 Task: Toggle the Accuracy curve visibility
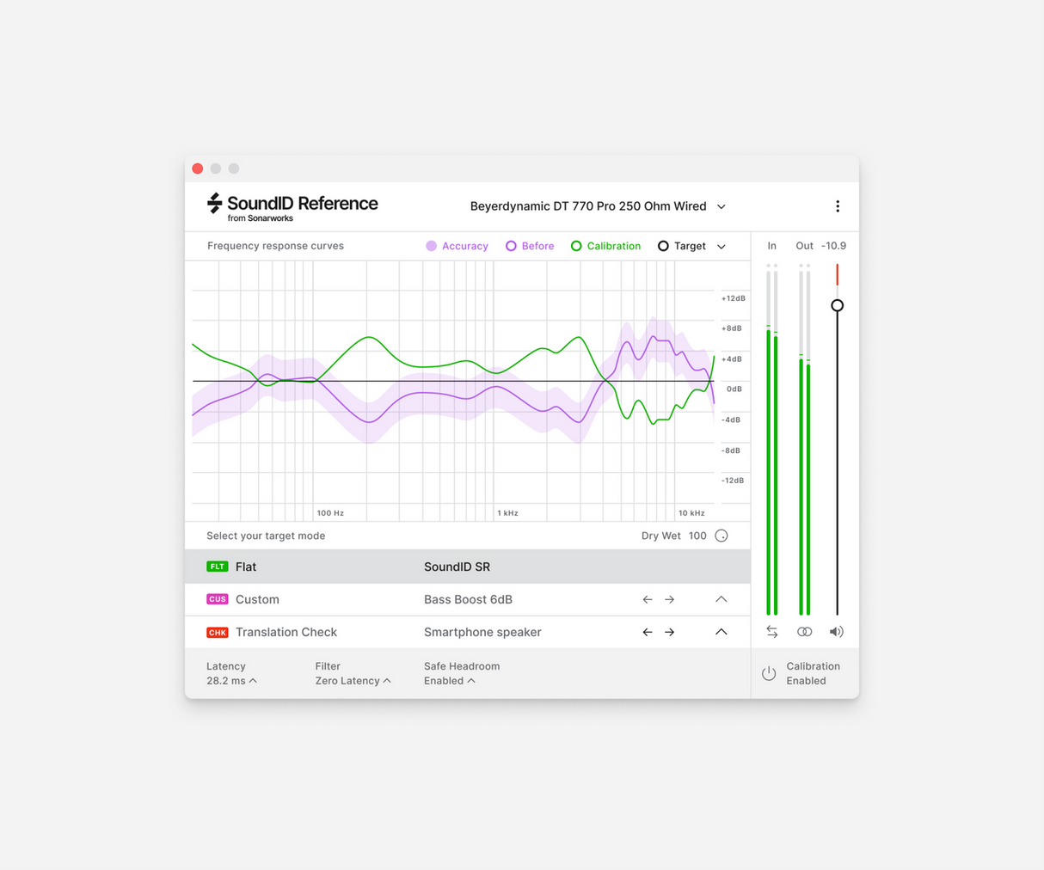point(430,246)
